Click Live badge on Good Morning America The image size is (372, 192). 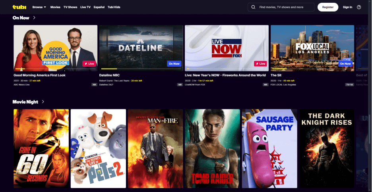(x=89, y=64)
